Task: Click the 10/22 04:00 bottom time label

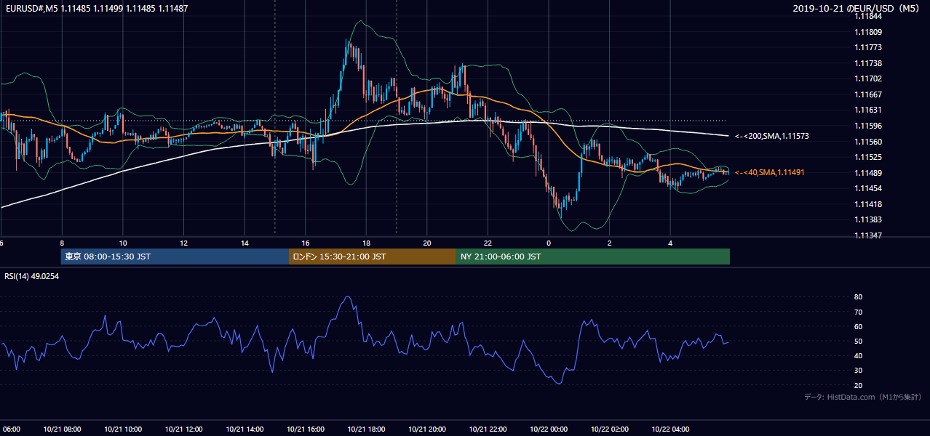Action: (x=670, y=429)
